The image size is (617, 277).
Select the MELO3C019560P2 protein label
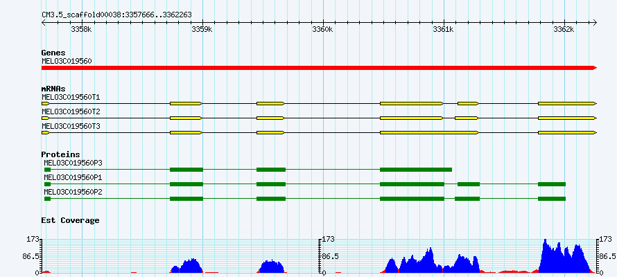pyautogui.click(x=73, y=192)
